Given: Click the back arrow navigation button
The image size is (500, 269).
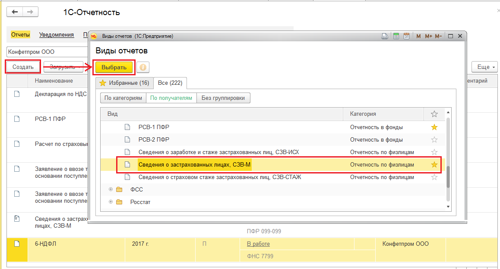Looking at the screenshot, I should pyautogui.click(x=15, y=12).
